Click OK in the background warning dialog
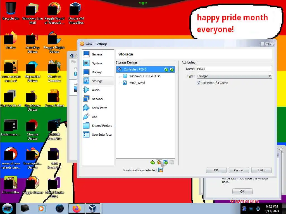This screenshot has height=214, width=286. (x=242, y=191)
